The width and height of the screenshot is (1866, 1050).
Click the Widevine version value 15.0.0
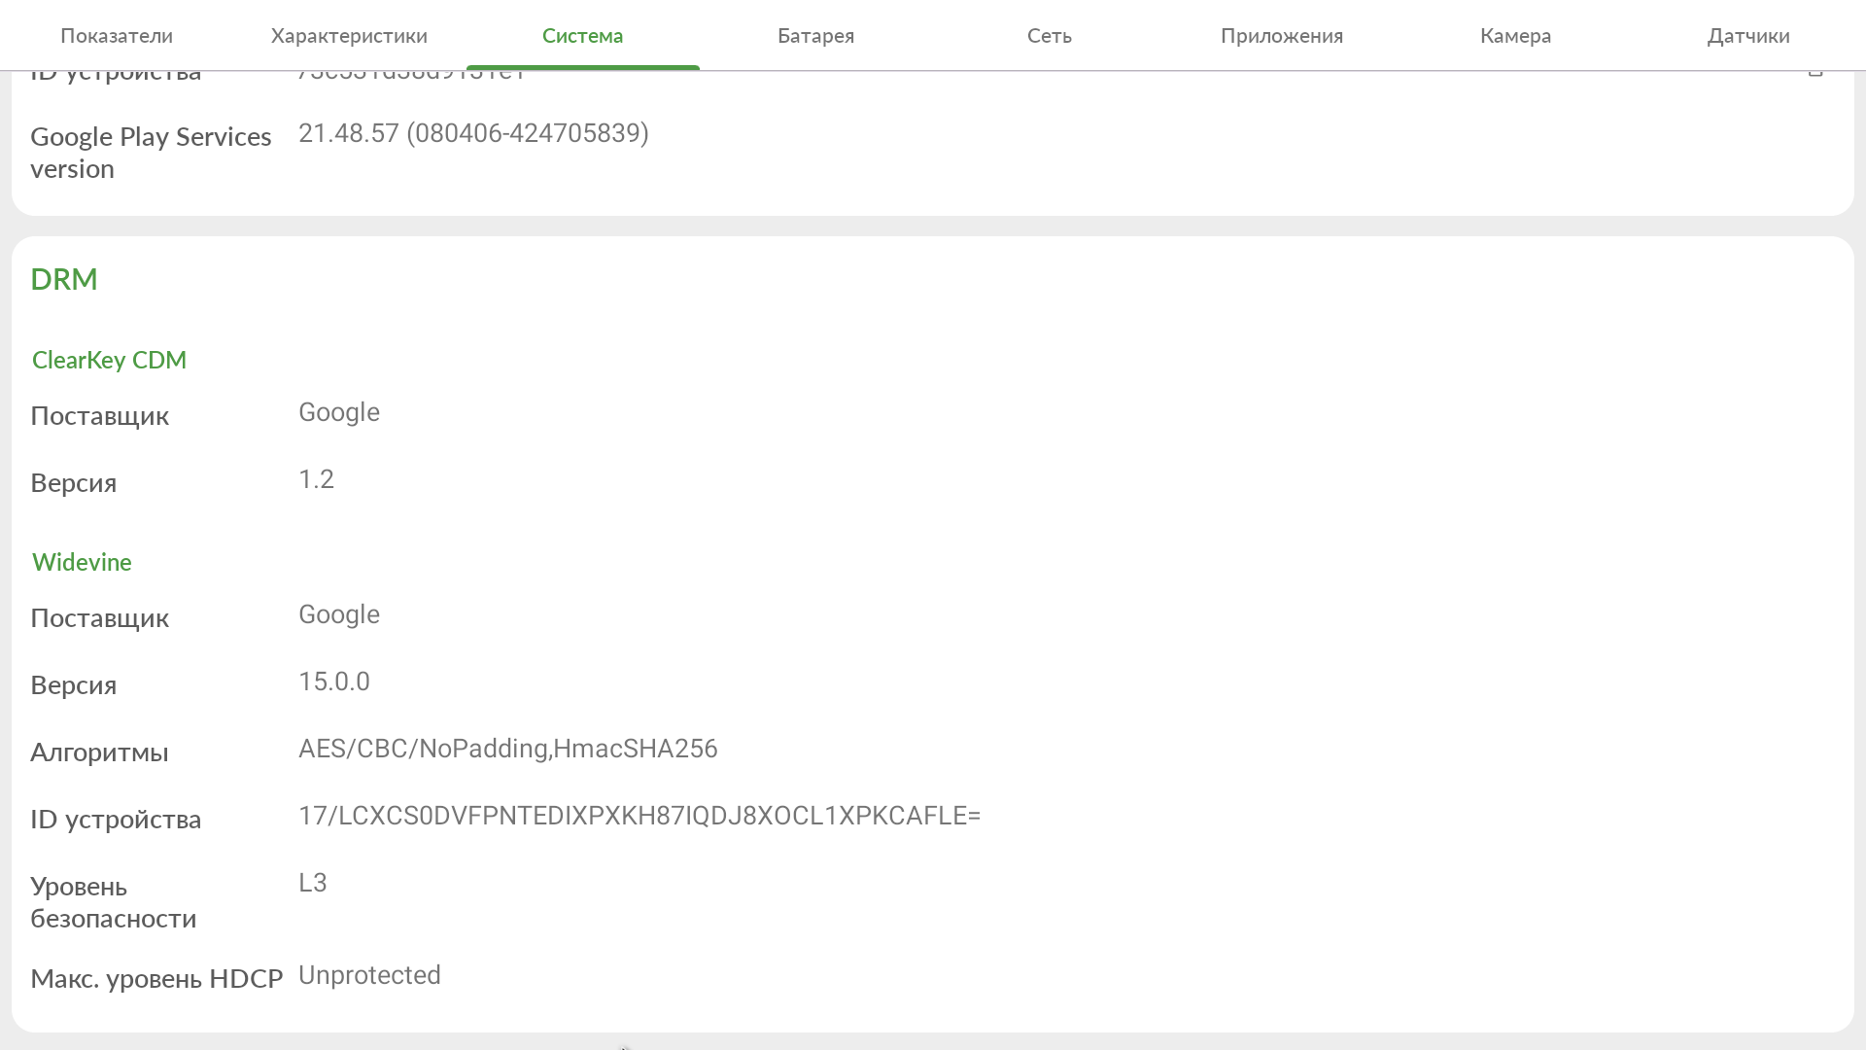333,682
